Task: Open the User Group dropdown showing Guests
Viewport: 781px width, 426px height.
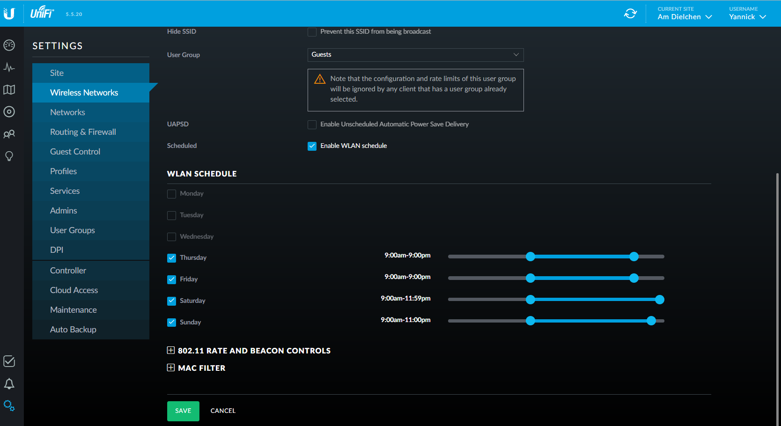Action: coord(415,55)
